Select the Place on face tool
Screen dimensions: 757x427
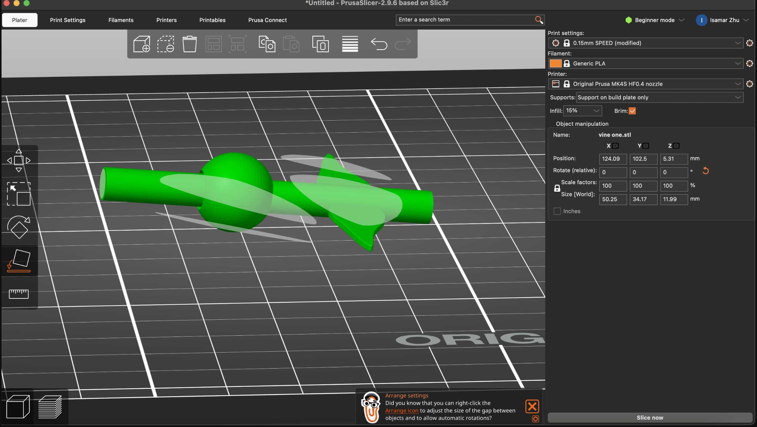(19, 261)
